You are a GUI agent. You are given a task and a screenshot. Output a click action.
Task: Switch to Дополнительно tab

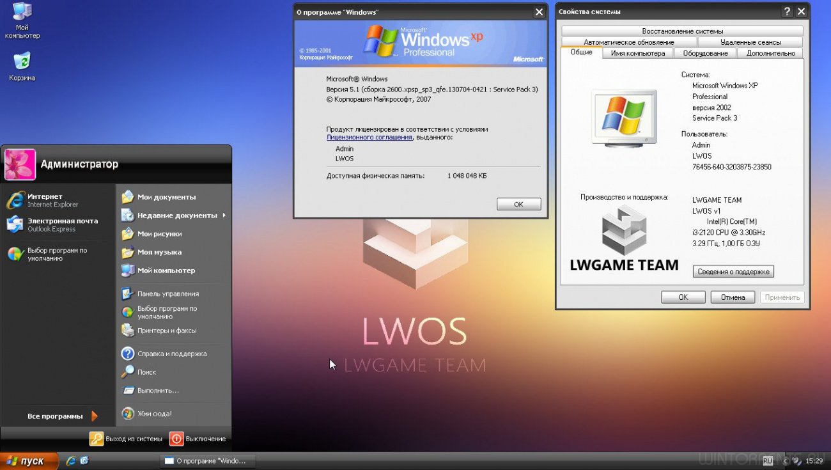770,53
